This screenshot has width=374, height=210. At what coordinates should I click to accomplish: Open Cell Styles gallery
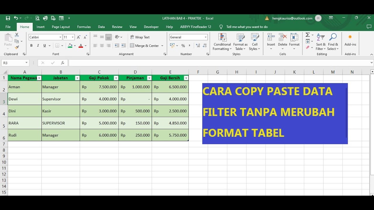click(255, 42)
